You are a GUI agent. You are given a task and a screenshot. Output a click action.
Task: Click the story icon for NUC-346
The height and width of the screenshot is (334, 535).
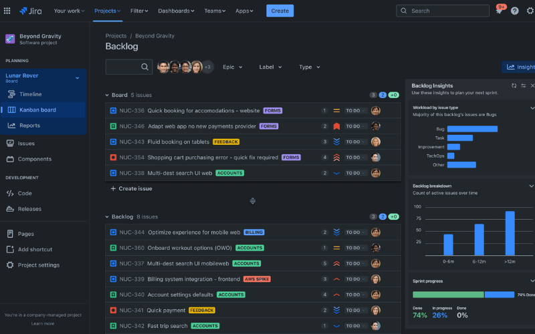click(113, 126)
